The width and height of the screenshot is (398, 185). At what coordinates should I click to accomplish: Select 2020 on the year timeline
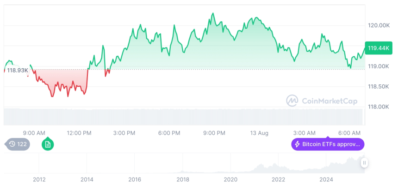(230, 179)
